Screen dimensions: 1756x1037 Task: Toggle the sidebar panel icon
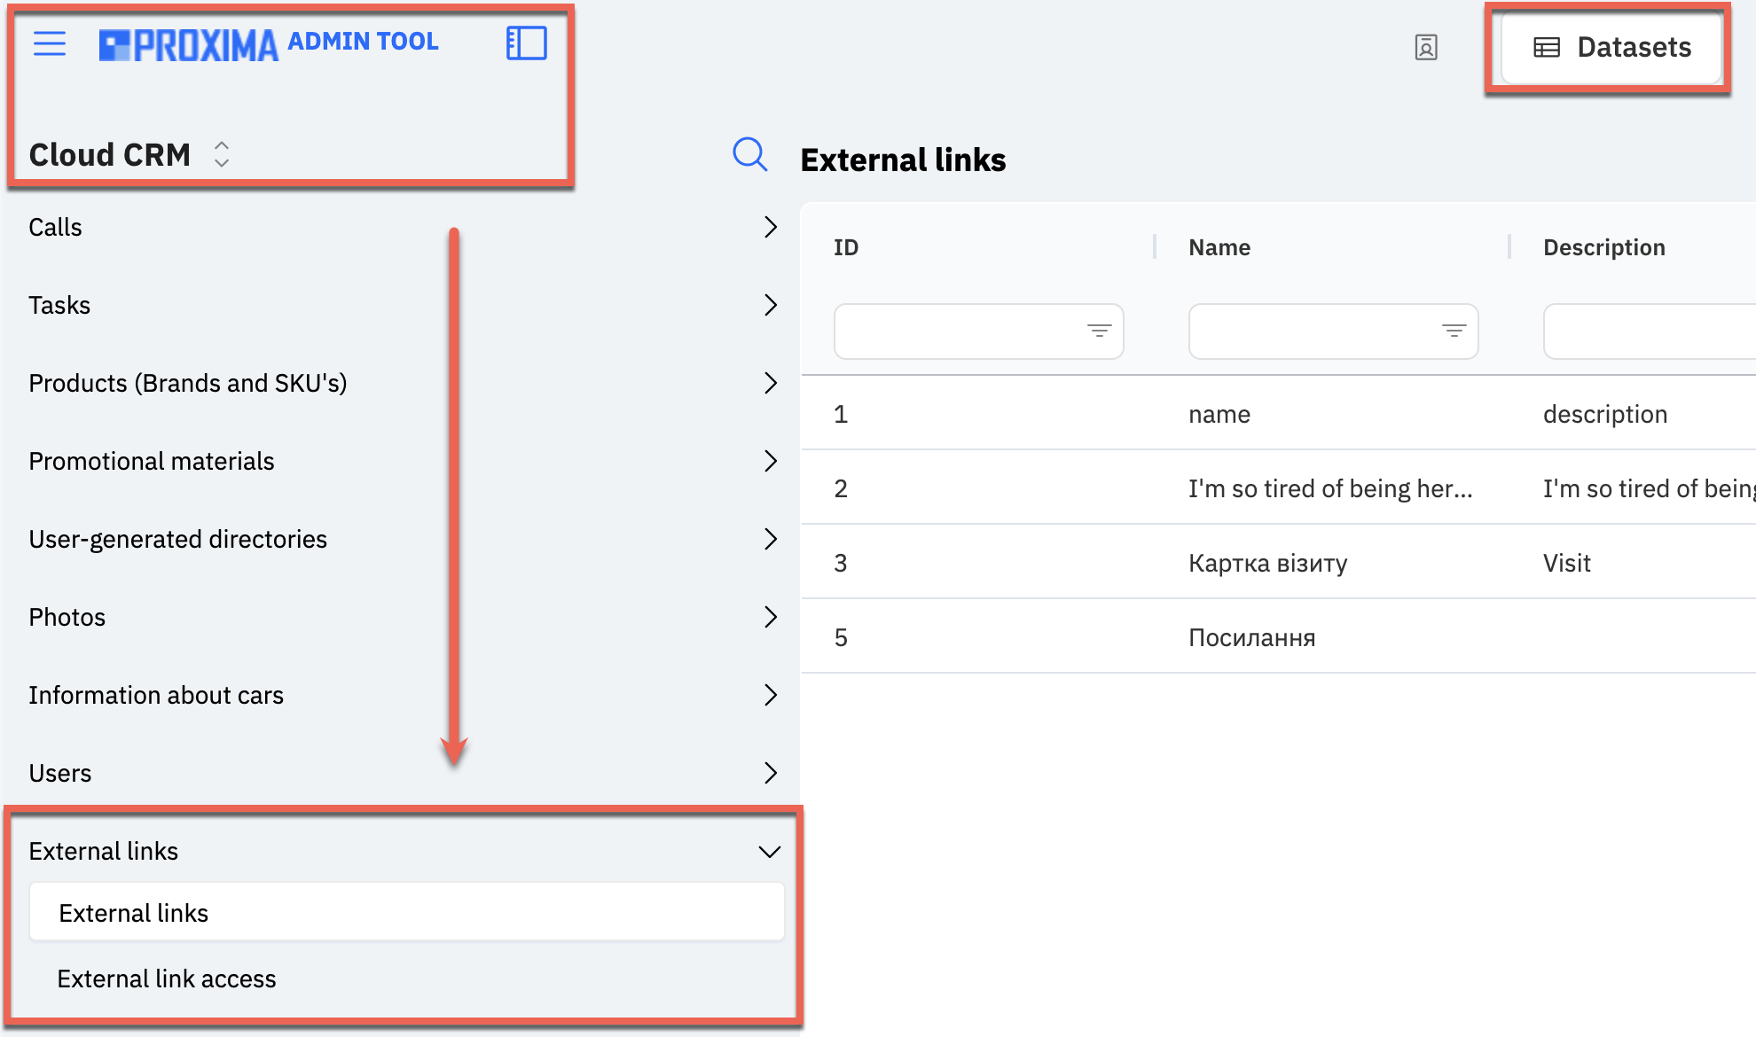pyautogui.click(x=527, y=43)
